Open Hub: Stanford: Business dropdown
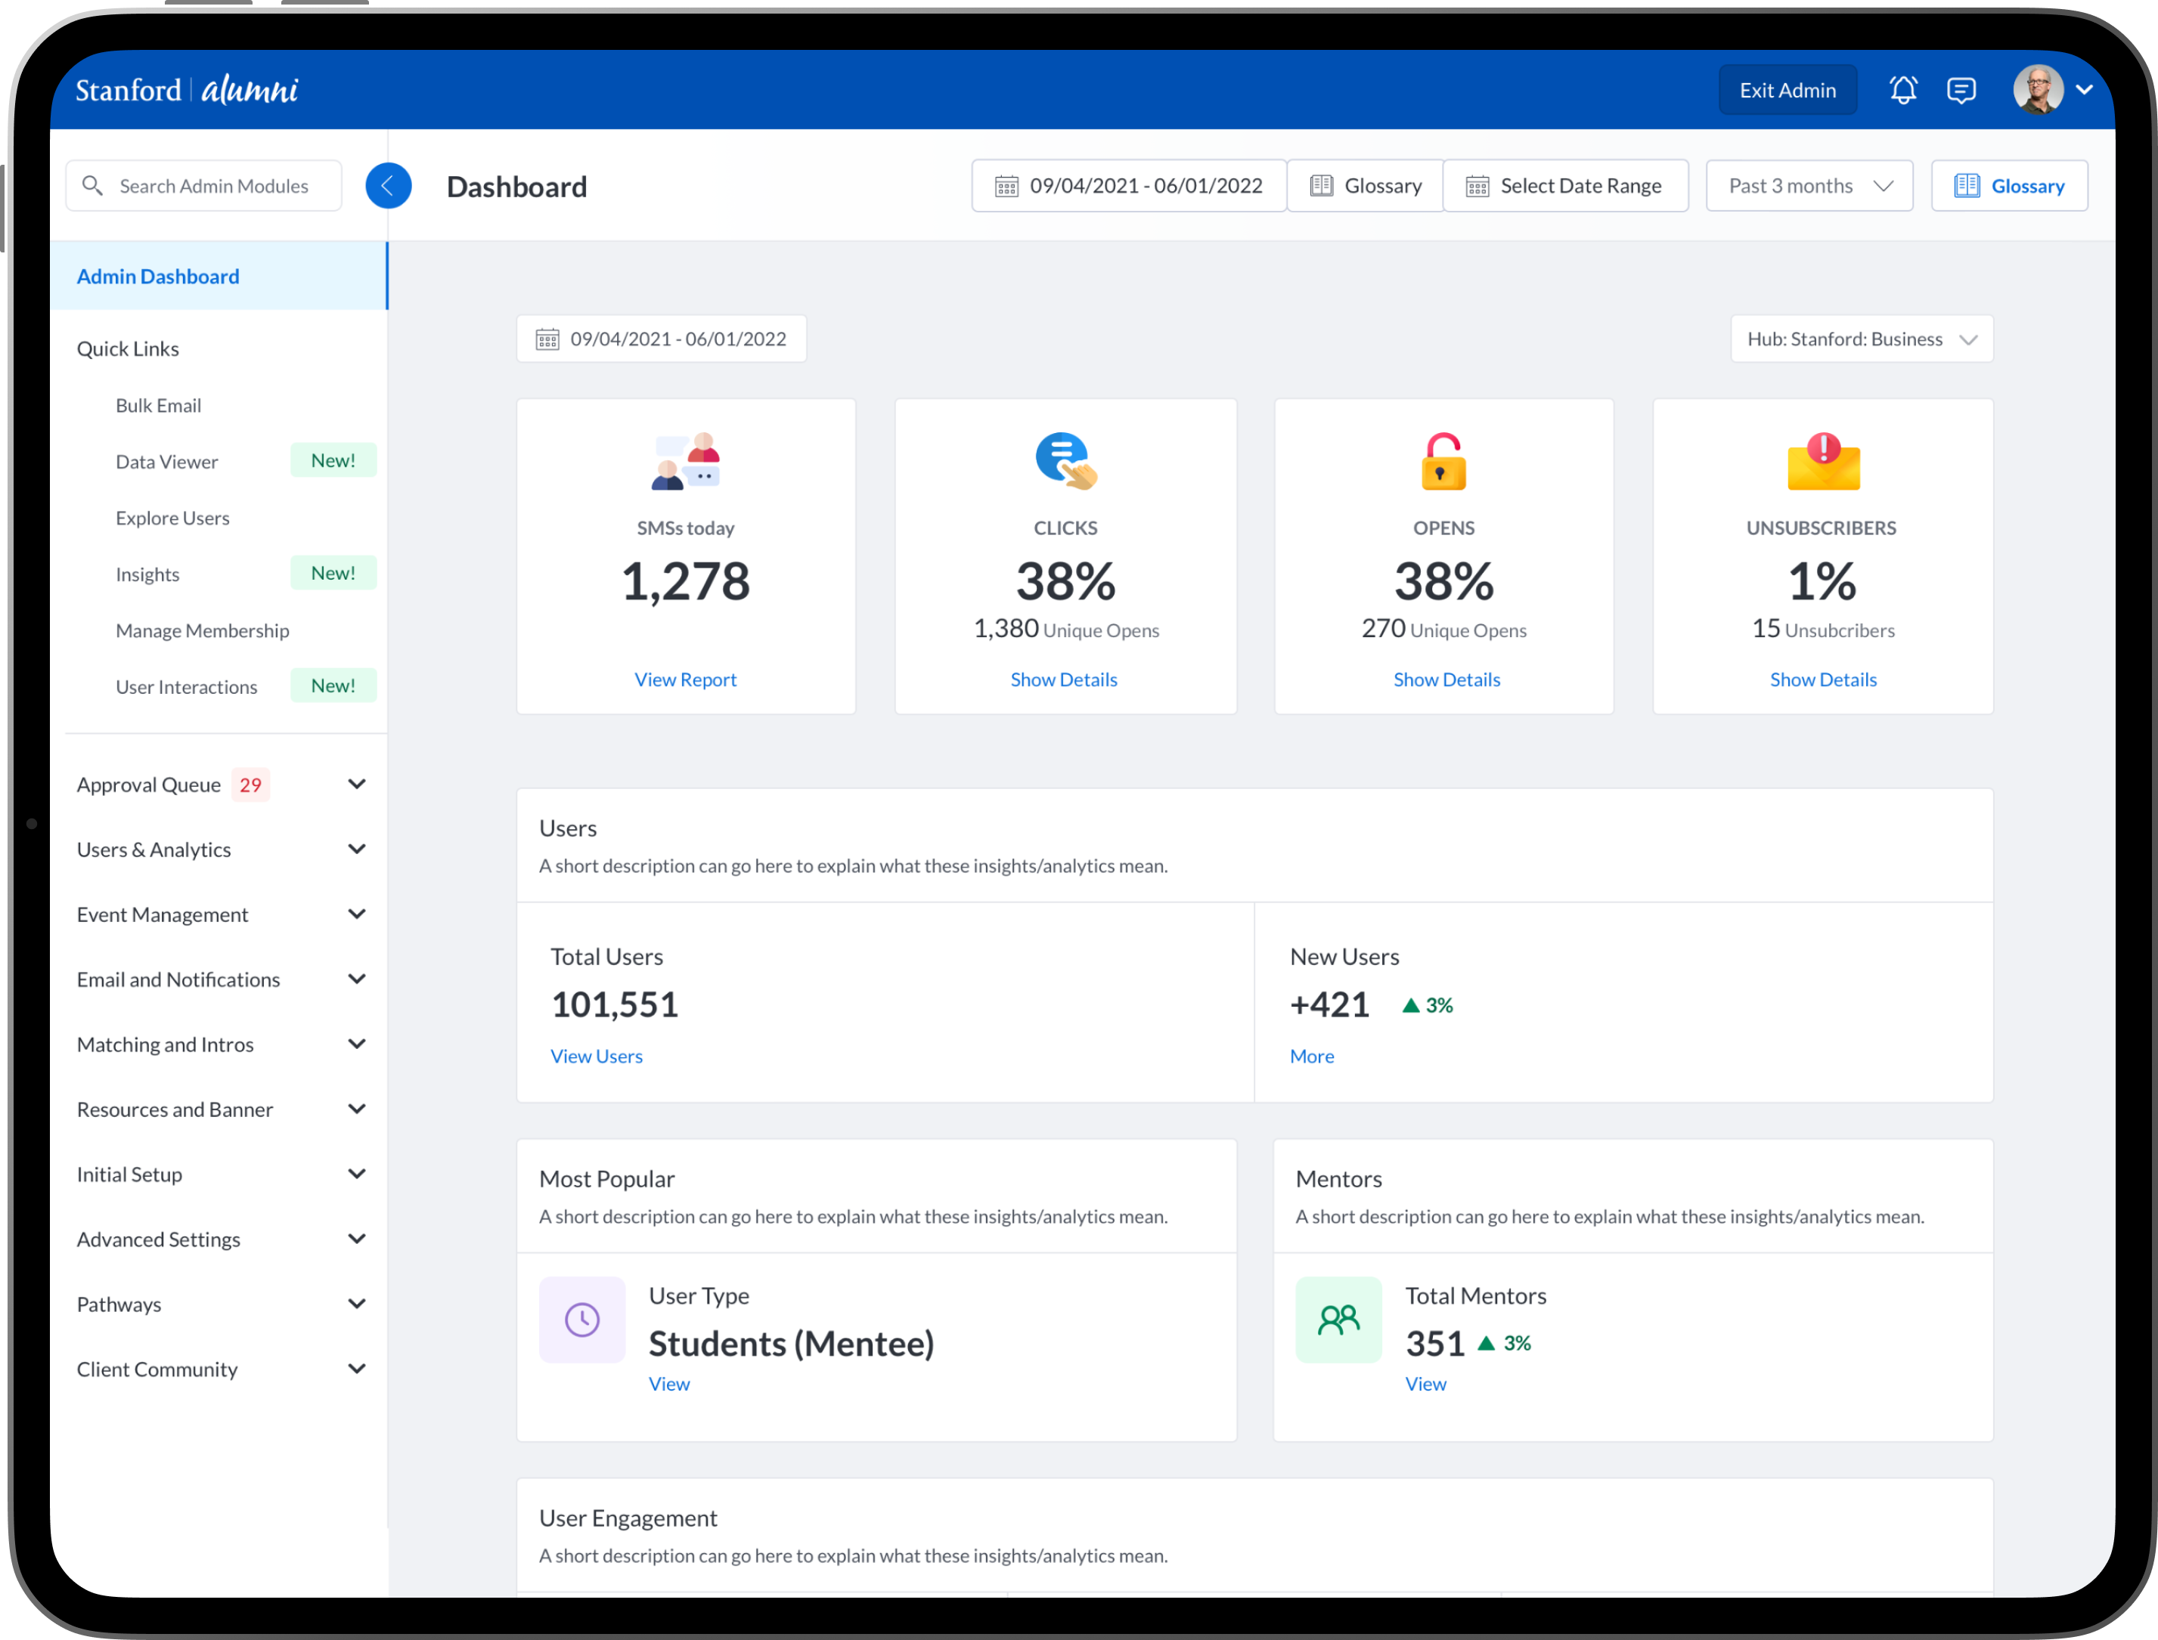 [1861, 339]
